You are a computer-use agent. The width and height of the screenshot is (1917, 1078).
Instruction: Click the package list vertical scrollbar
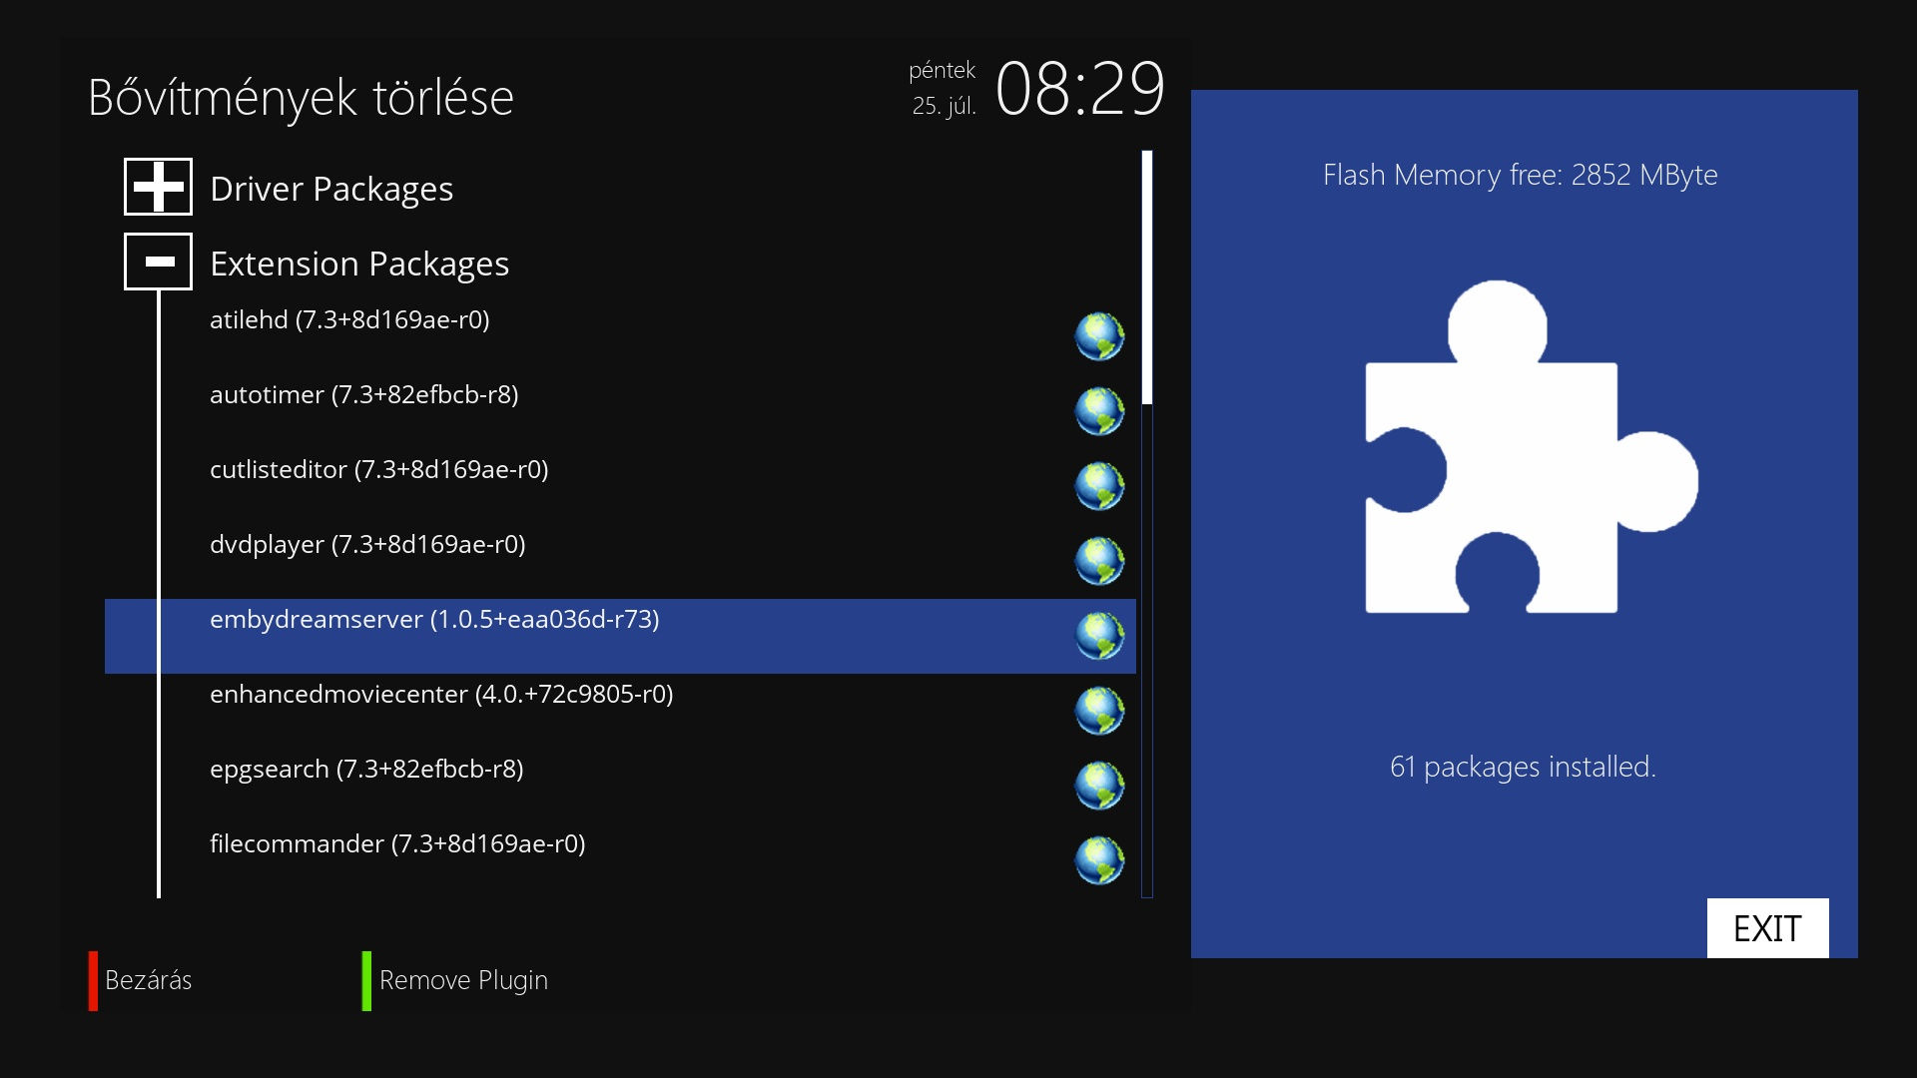point(1147,524)
